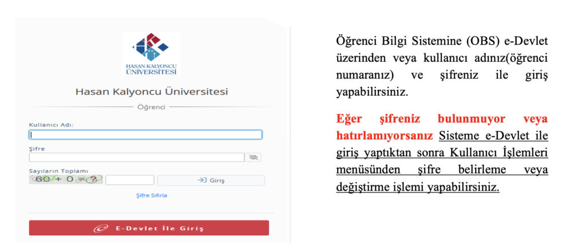Open the Şifre Sıfırla link
Image resolution: width=586 pixels, height=252 pixels.
(x=151, y=195)
